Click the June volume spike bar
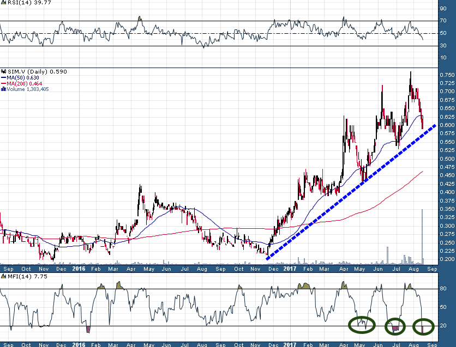 387,255
